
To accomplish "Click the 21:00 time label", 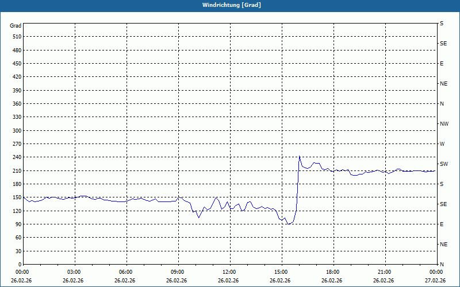I will coord(385,272).
